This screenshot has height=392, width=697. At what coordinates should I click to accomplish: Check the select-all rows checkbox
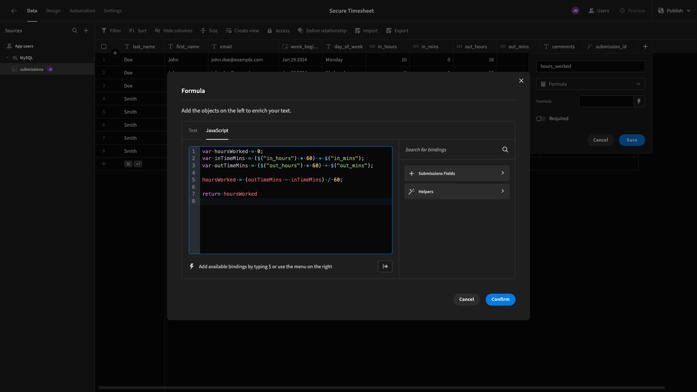coord(104,46)
